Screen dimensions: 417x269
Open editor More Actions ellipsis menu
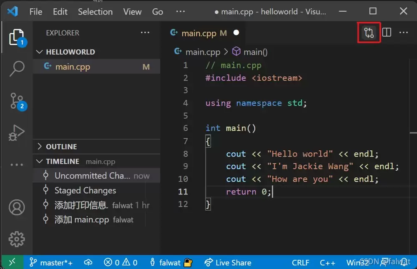click(x=403, y=32)
